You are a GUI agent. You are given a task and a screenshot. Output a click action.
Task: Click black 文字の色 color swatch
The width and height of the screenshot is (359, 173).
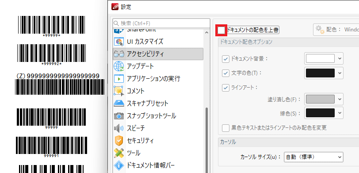tap(320, 73)
